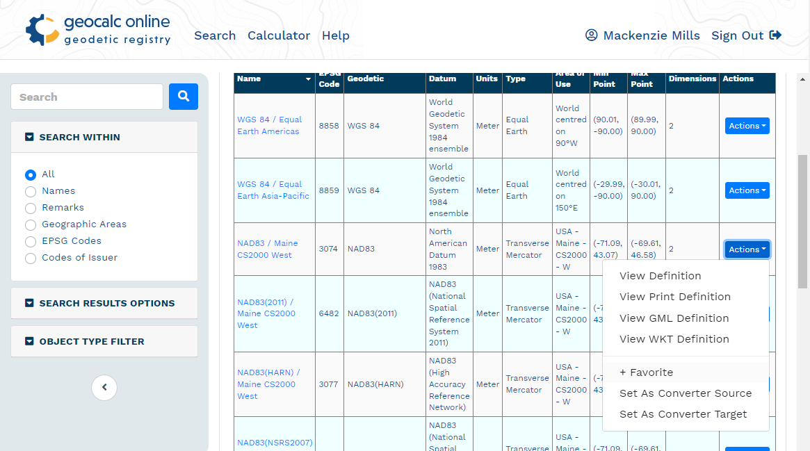Open the Calculator page in top navigation
The image size is (810, 451).
(279, 35)
